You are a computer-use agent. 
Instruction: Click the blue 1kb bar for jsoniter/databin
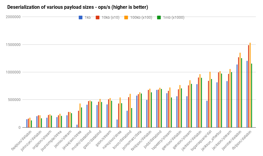[237, 96]
